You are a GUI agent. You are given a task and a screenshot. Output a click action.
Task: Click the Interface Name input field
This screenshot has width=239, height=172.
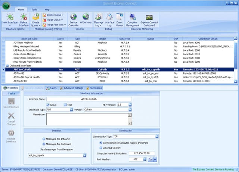[x=89, y=99]
